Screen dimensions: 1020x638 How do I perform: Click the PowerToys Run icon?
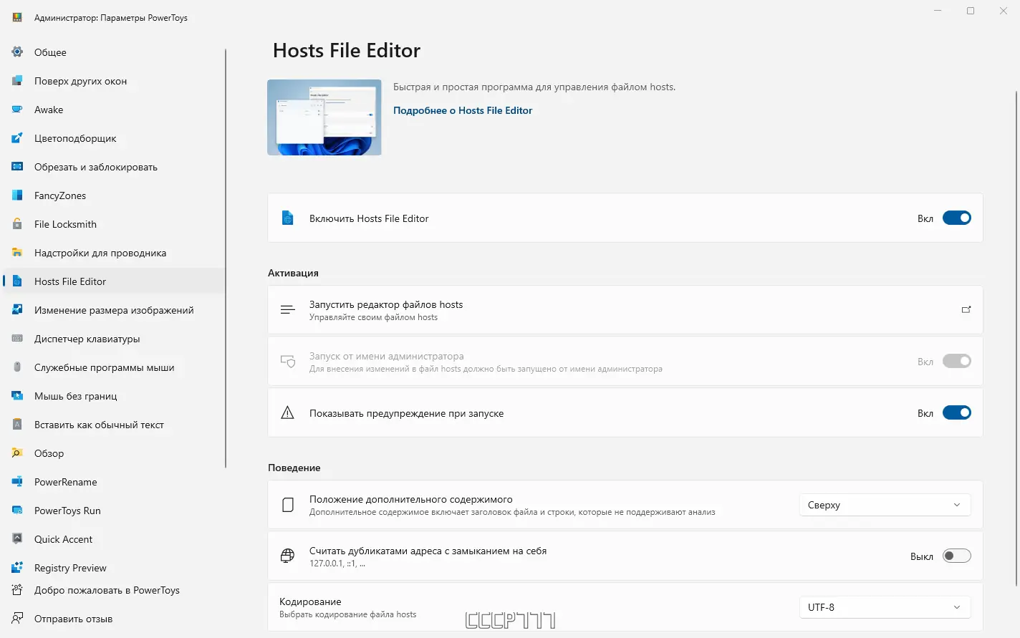coord(17,510)
